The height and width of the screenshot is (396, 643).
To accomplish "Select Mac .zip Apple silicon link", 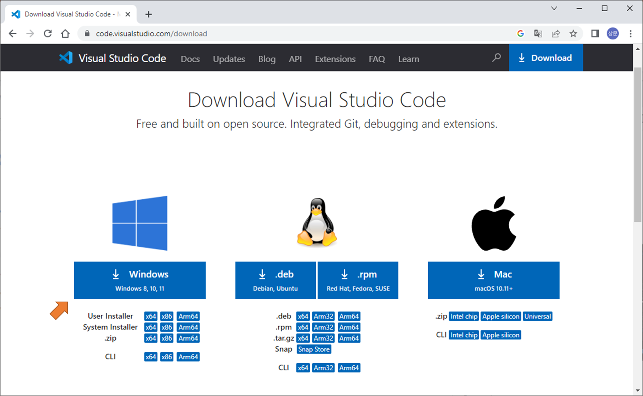I will click(x=501, y=316).
